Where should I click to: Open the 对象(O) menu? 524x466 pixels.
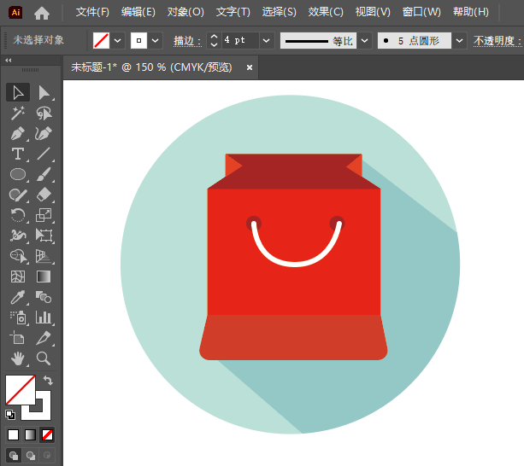[185, 12]
